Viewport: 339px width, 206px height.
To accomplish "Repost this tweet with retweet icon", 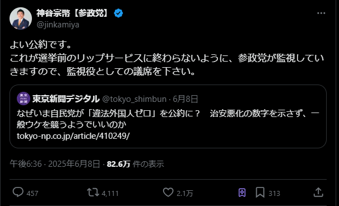I will coord(93,192).
